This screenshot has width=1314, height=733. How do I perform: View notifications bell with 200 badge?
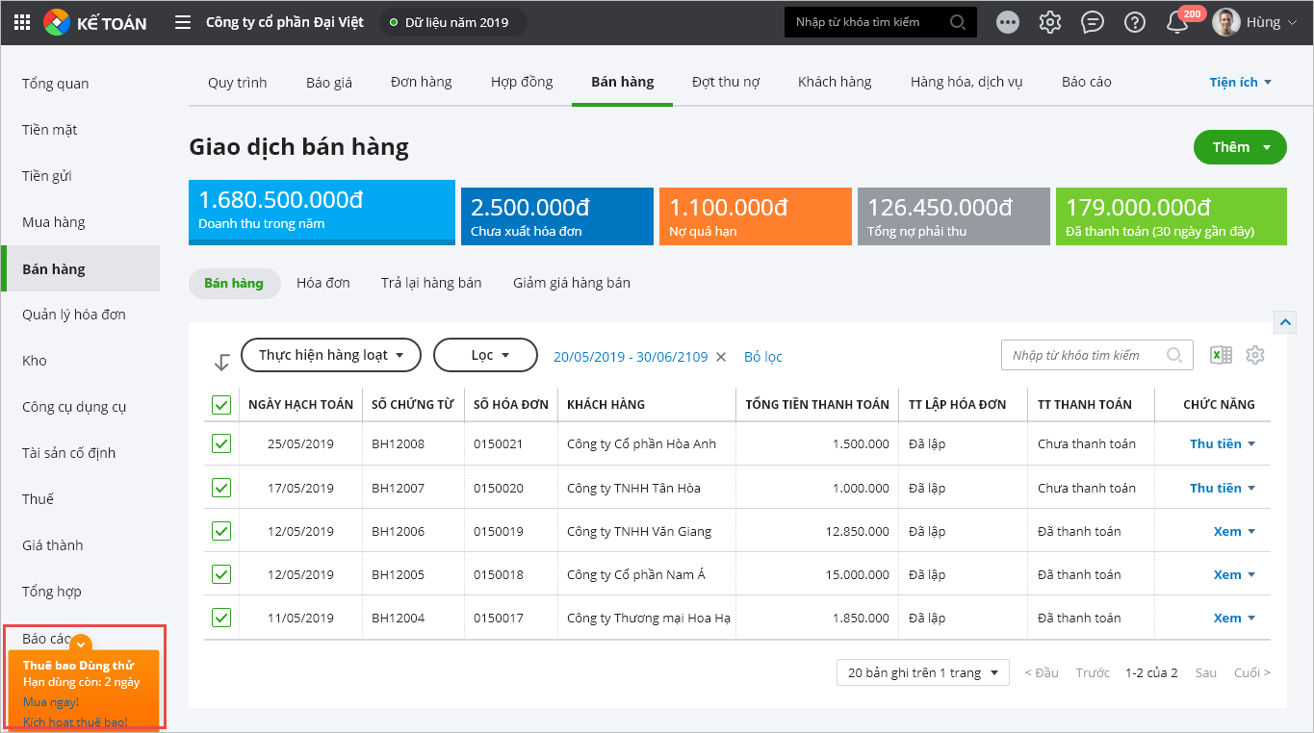(1177, 22)
